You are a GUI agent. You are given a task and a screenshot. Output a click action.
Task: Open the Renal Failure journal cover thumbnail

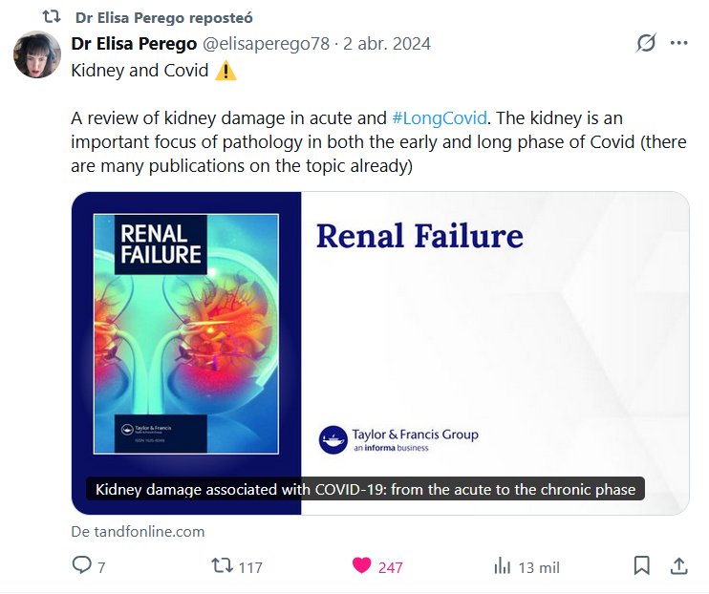coord(186,333)
